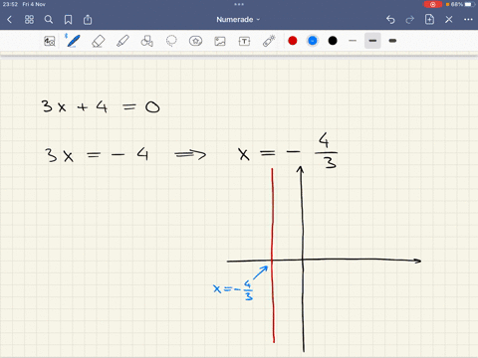478x358 pixels.
Task: Open the Elements sticker tool
Action: [195, 41]
